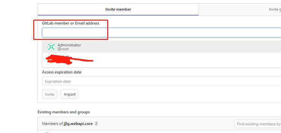Click the Administrator avatar icon
The width and height of the screenshot is (281, 133).
[x=51, y=47]
